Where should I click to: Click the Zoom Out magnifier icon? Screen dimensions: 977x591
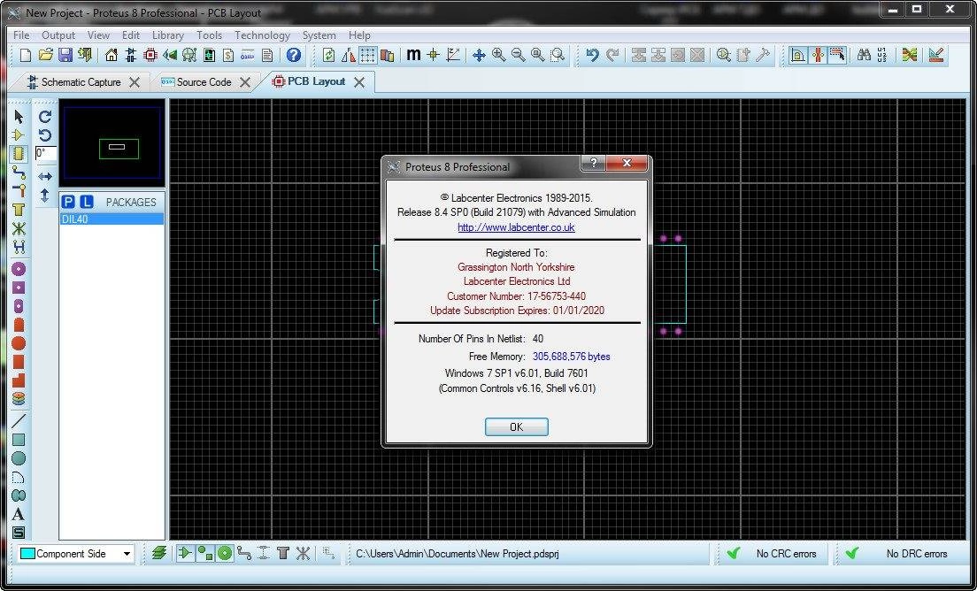click(518, 56)
